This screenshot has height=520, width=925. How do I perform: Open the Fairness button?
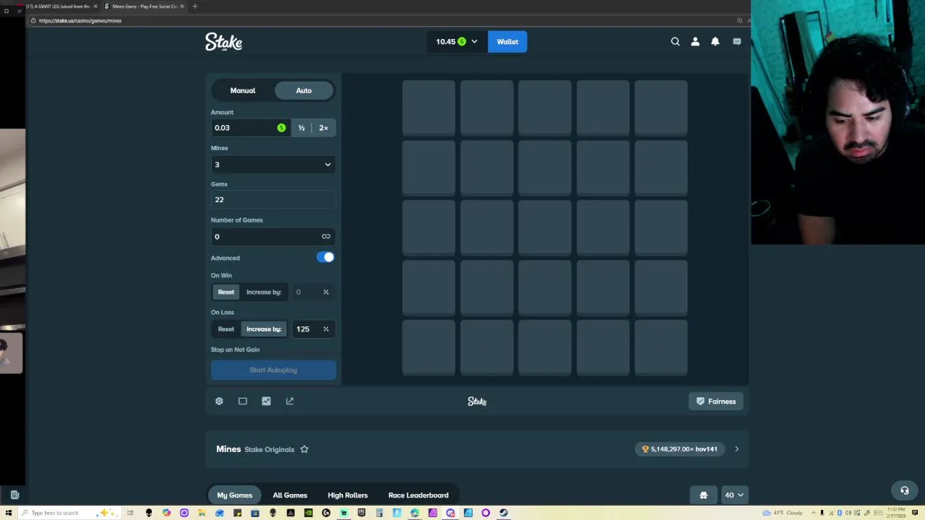point(716,402)
